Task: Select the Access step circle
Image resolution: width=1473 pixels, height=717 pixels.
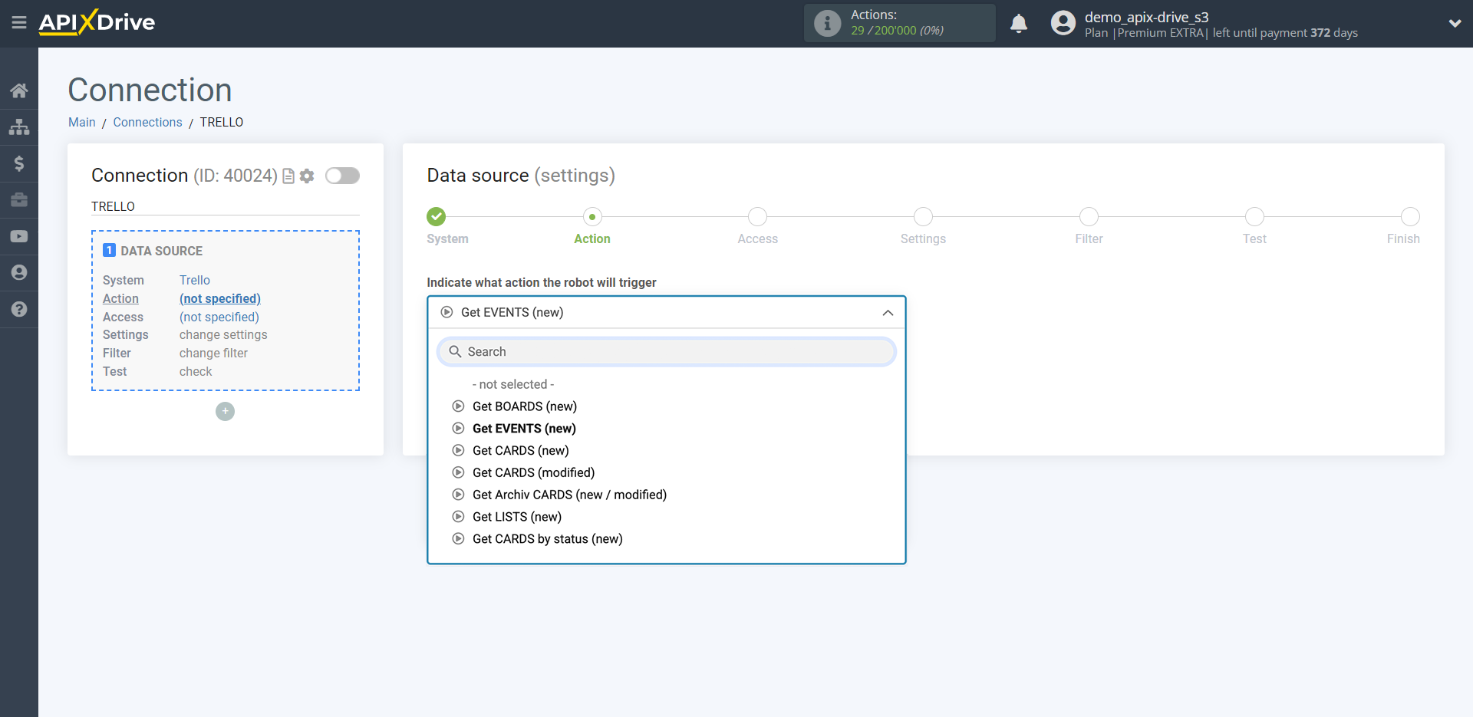Action: pyautogui.click(x=757, y=217)
